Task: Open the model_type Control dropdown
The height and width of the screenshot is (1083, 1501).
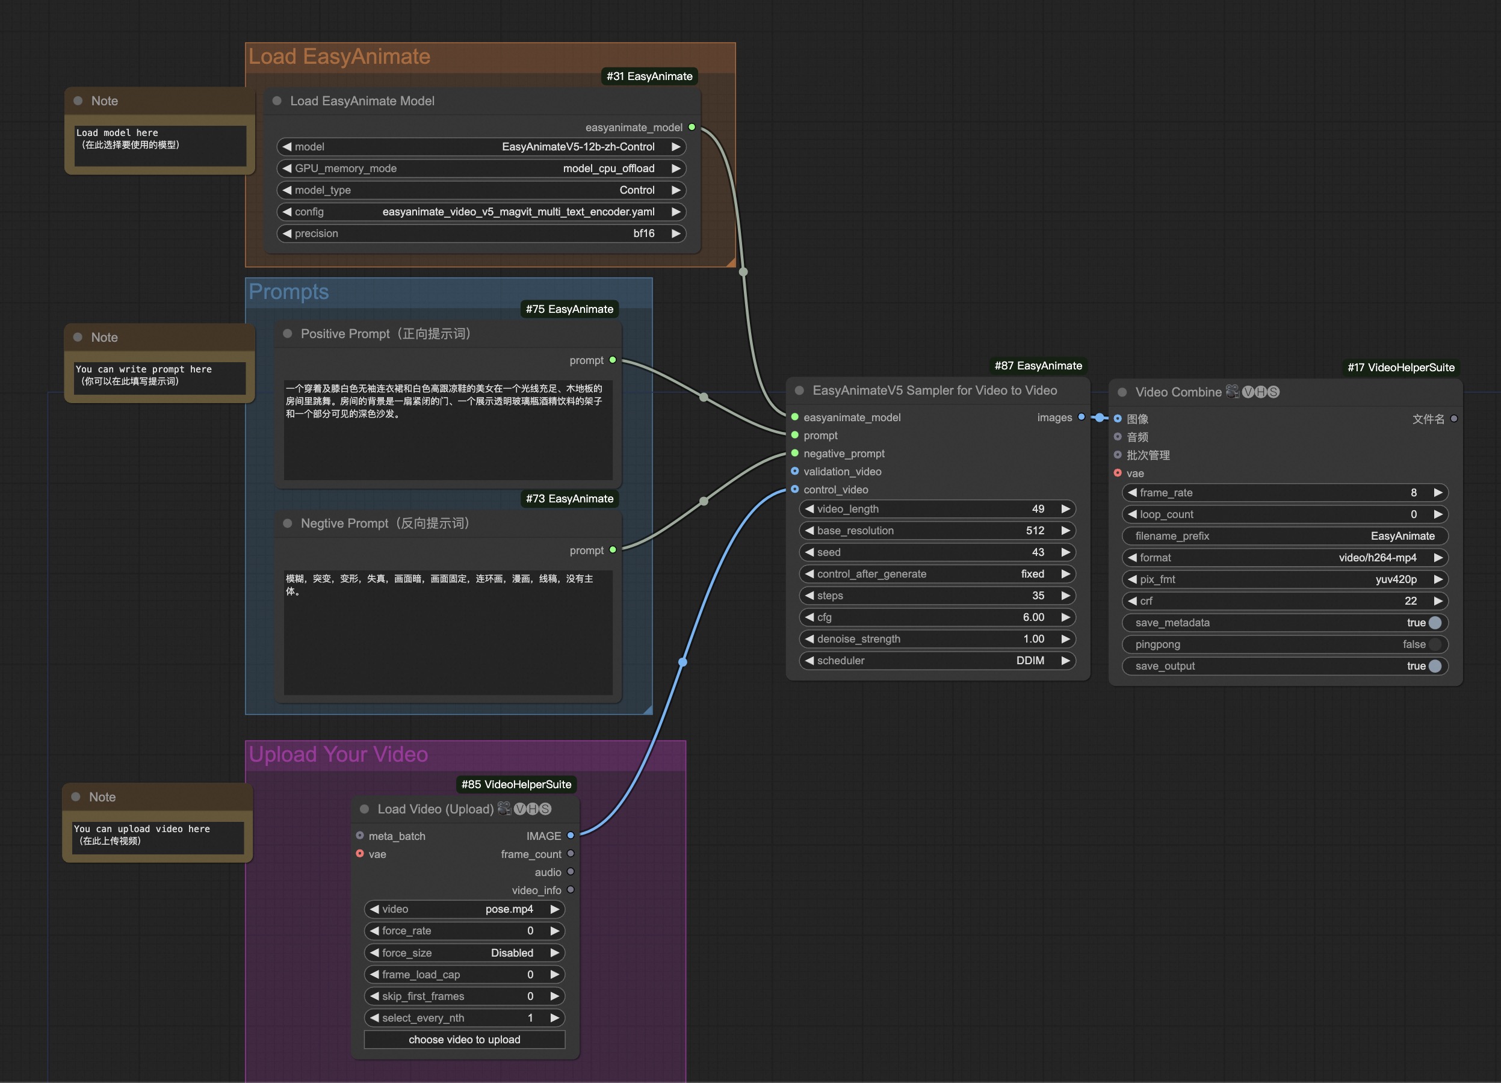Action: click(x=481, y=190)
